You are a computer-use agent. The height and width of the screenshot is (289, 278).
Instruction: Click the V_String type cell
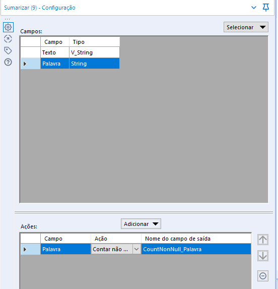coord(94,52)
